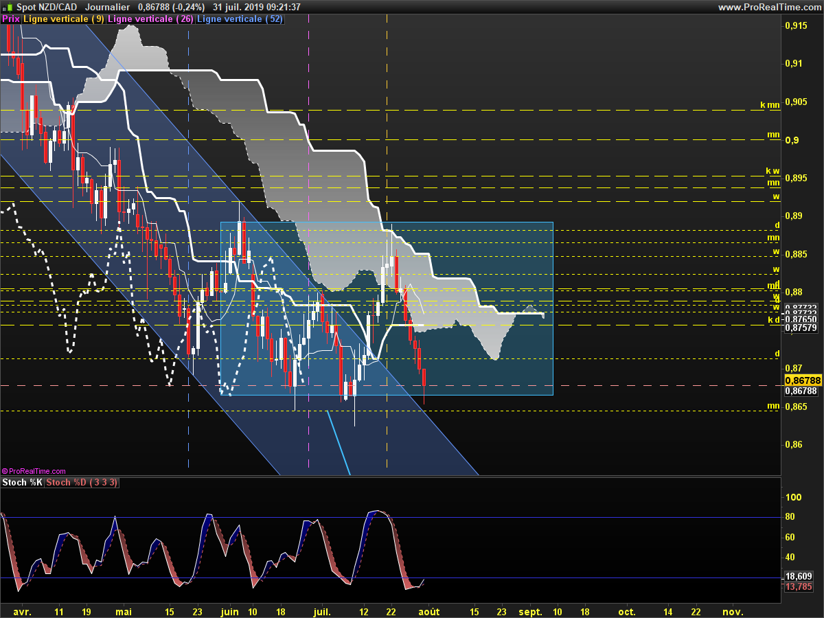Click the yellow 0,86788 current price tag

[801, 380]
